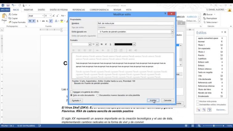
Task: Click the Buscar search icon
Action: click(204, 15)
